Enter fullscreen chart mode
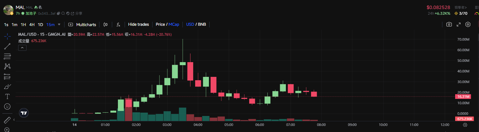This screenshot has height=132, width=479. (459, 24)
